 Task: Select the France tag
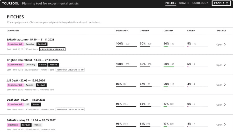(37, 125)
